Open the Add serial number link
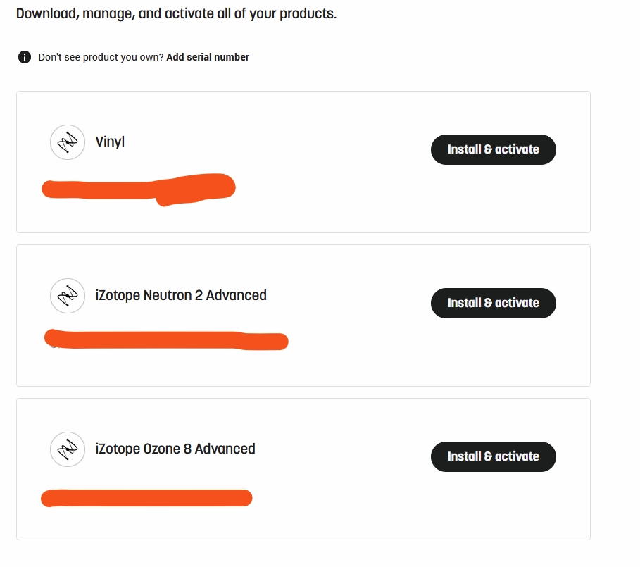 pyautogui.click(x=208, y=57)
